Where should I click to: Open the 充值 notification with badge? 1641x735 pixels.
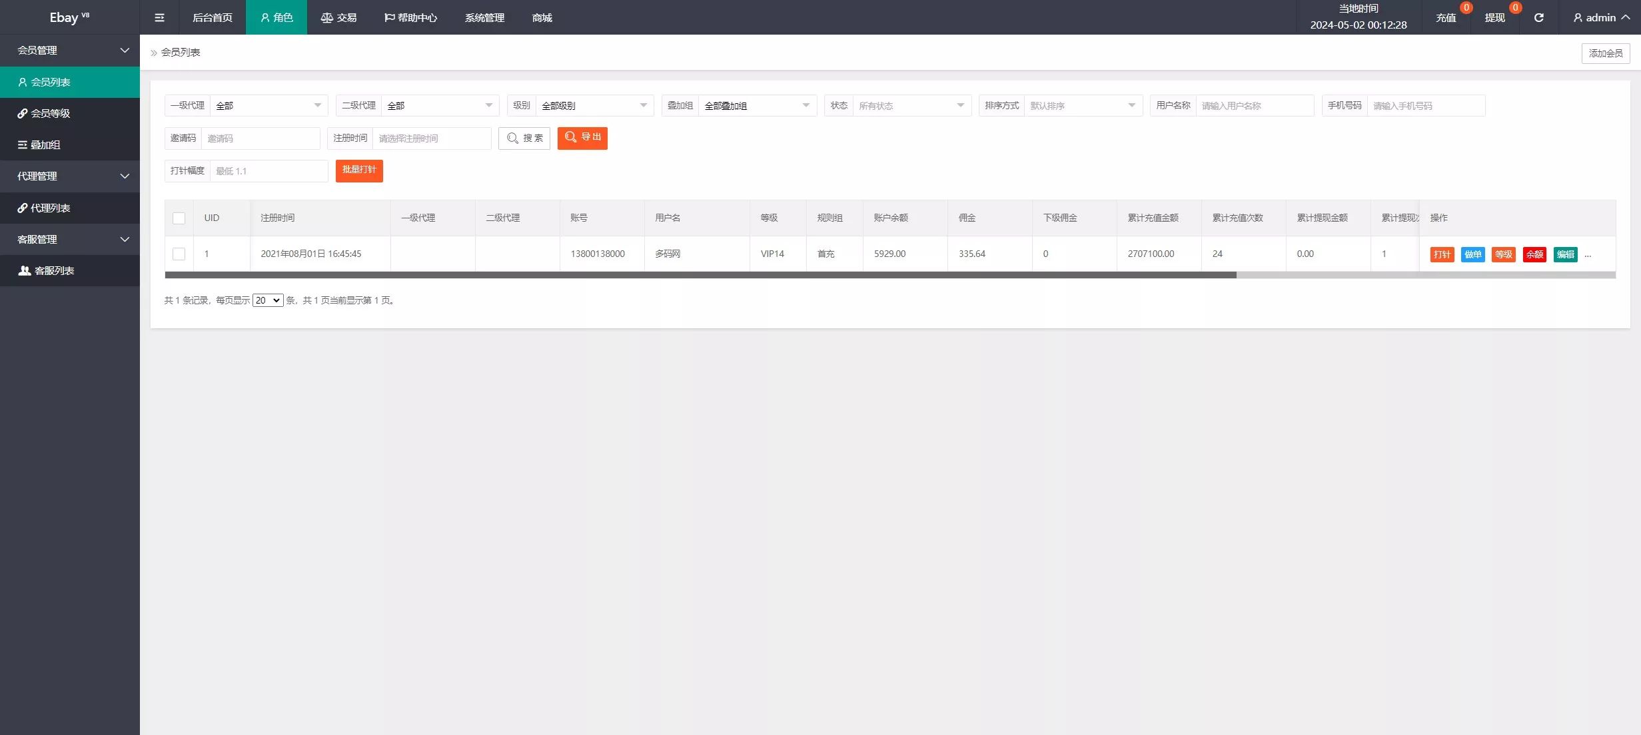[x=1446, y=17]
